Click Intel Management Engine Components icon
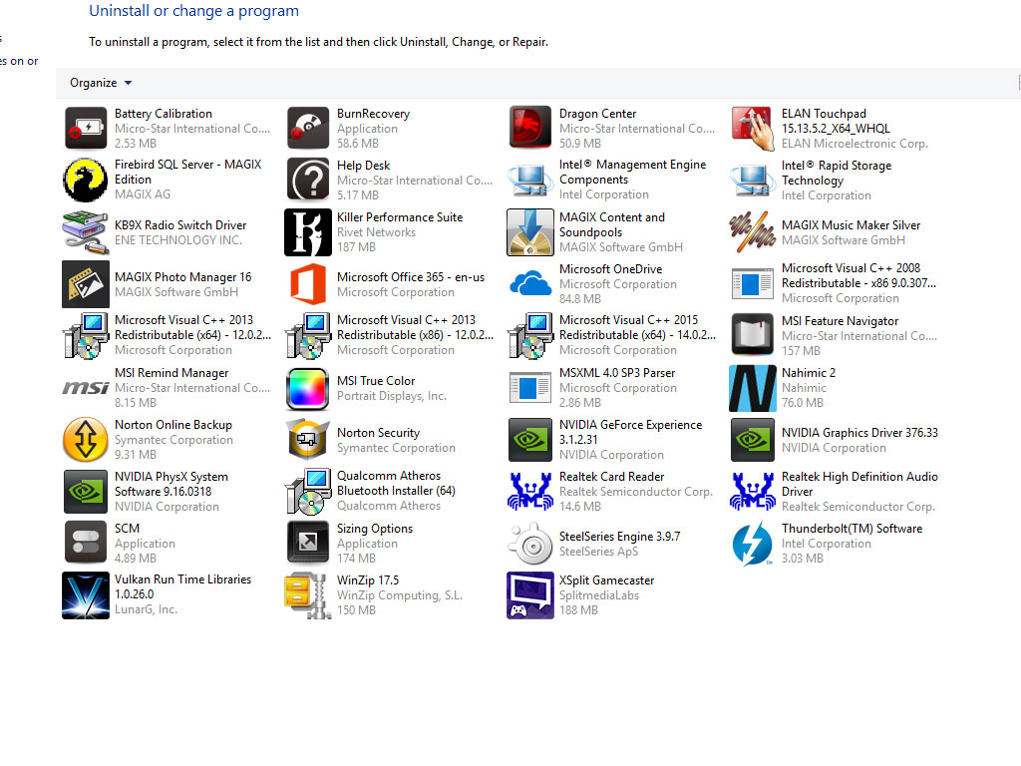The width and height of the screenshot is (1021, 766). (530, 180)
